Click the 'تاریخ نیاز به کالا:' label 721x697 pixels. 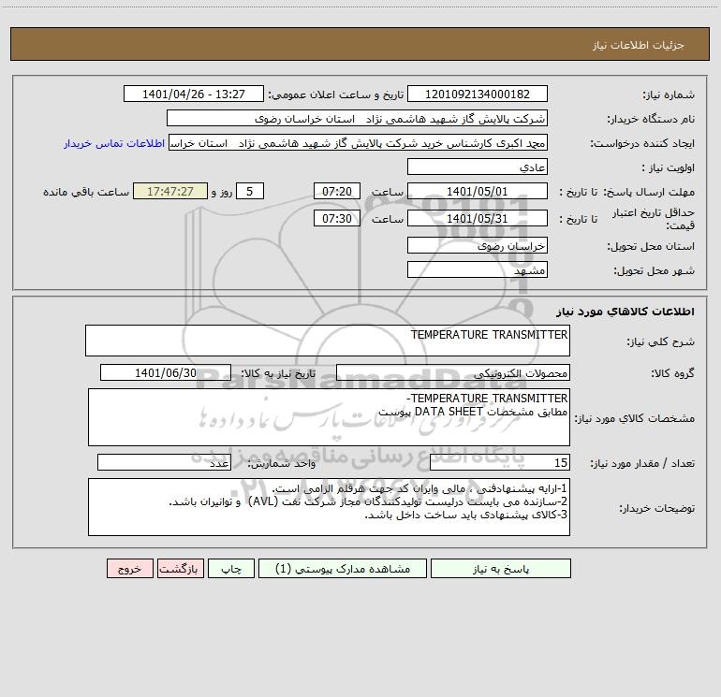[x=279, y=373]
